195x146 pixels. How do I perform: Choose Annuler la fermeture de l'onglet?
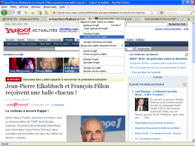(102, 42)
